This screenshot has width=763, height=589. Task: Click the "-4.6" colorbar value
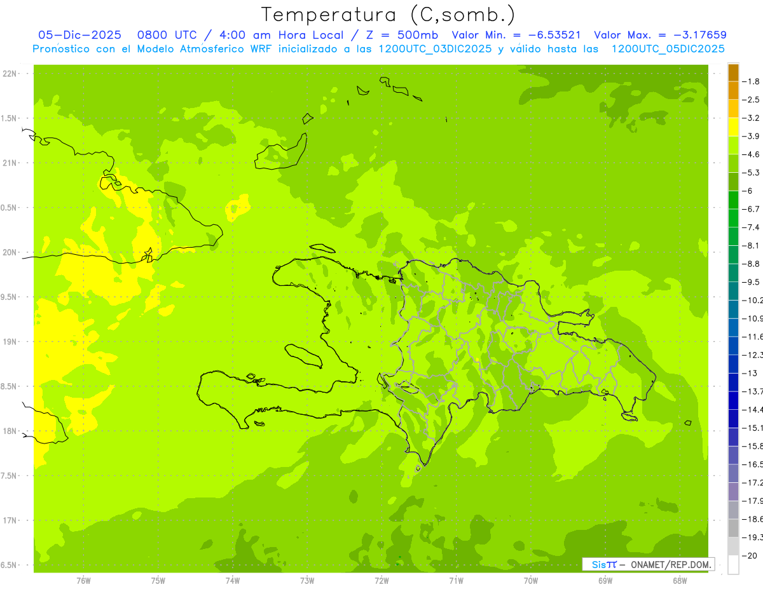751,154
